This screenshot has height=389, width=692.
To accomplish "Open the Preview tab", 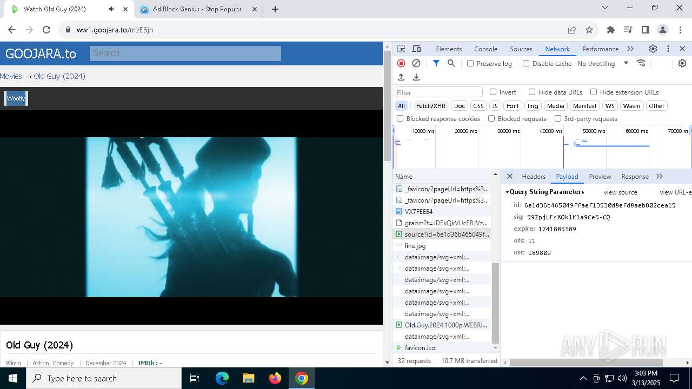I will point(600,176).
